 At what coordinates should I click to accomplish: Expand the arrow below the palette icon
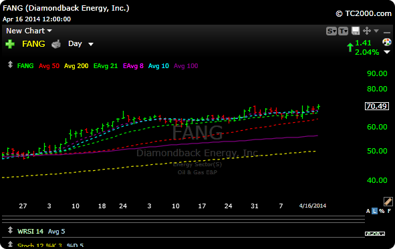coord(387,52)
